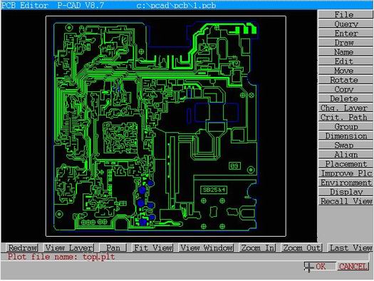Select the View Window button
Screen dimensions: 374x281
pos(207,247)
